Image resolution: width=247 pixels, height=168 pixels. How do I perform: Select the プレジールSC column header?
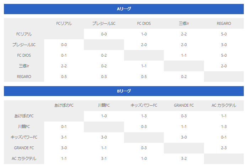tap(104, 23)
